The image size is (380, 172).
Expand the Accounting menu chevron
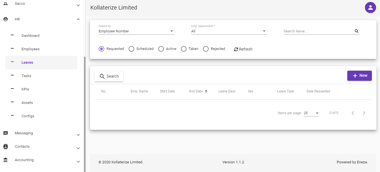(x=78, y=162)
